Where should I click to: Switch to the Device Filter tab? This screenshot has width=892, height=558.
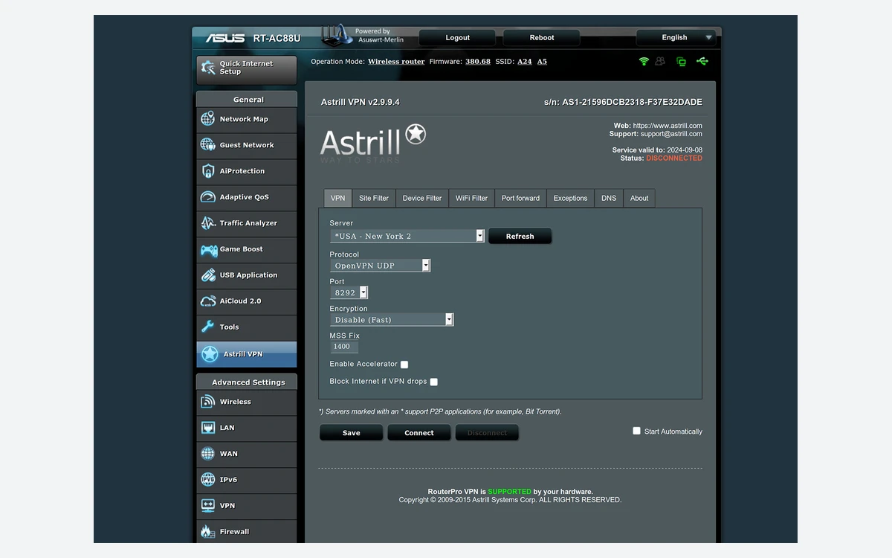(x=422, y=198)
